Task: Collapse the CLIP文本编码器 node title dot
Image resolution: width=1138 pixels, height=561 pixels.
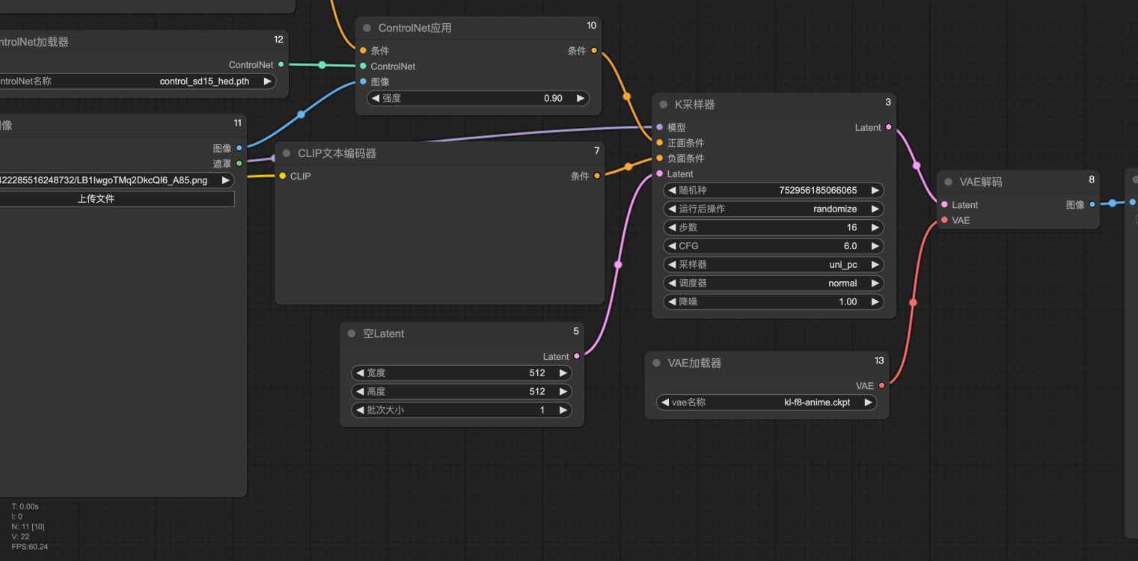Action: tap(286, 153)
